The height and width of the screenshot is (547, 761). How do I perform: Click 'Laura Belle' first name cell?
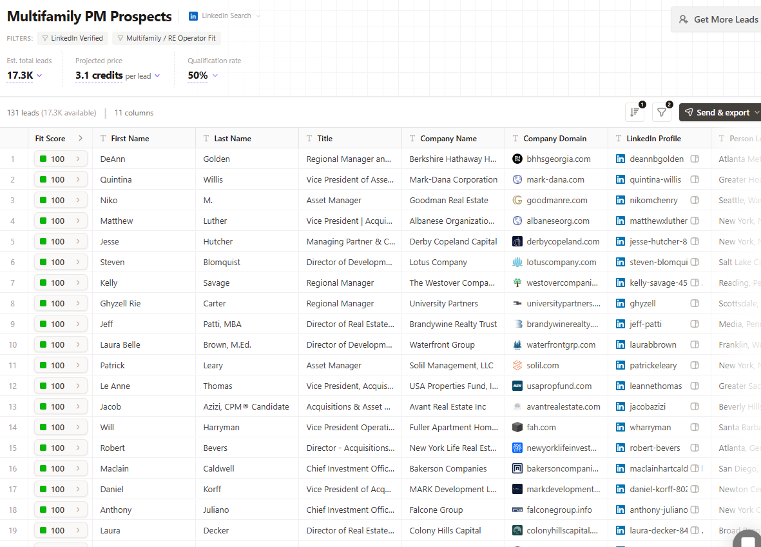tap(144, 344)
